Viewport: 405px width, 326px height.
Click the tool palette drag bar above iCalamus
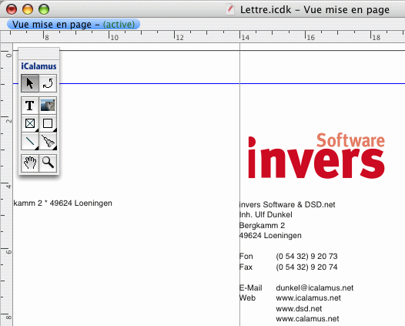[x=39, y=53]
